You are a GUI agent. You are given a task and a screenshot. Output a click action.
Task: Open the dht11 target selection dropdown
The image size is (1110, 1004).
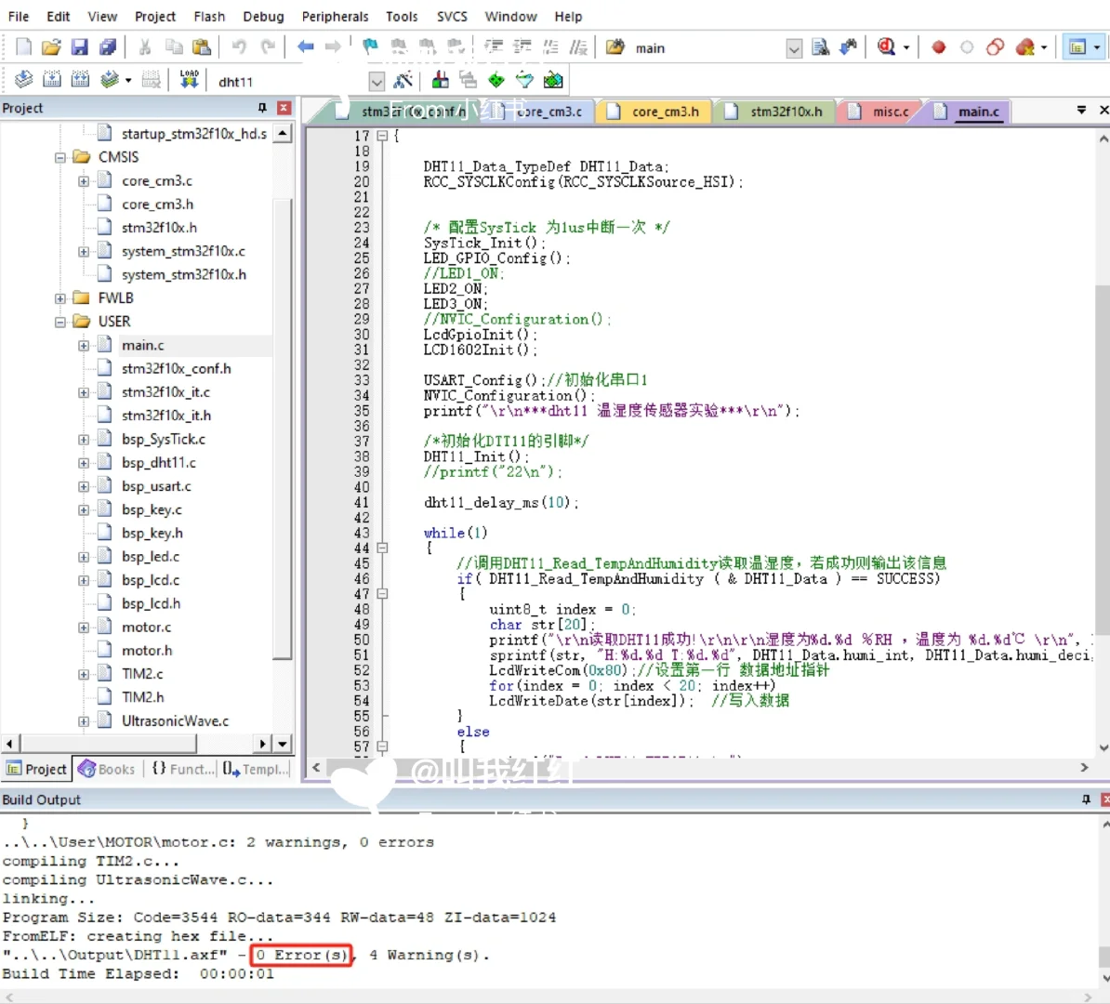point(377,82)
